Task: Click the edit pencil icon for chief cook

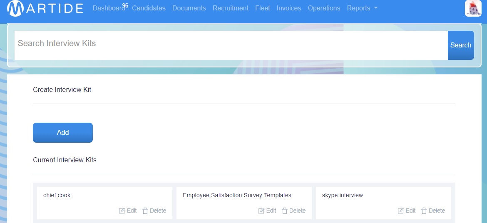Action: [122, 211]
